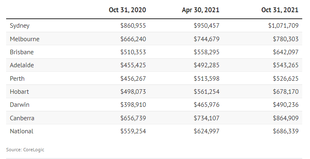Click National's $624,997 value

pos(206,131)
